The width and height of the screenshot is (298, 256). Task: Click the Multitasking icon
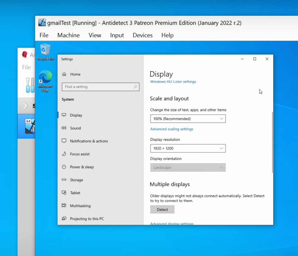pos(64,205)
